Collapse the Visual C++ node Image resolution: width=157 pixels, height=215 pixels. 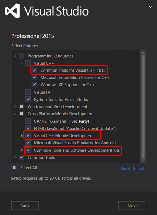(22, 63)
